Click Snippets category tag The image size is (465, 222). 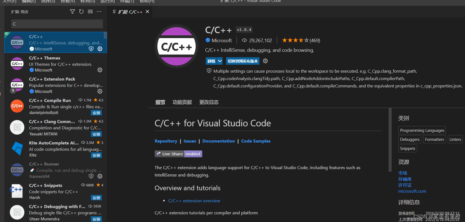coord(408,148)
